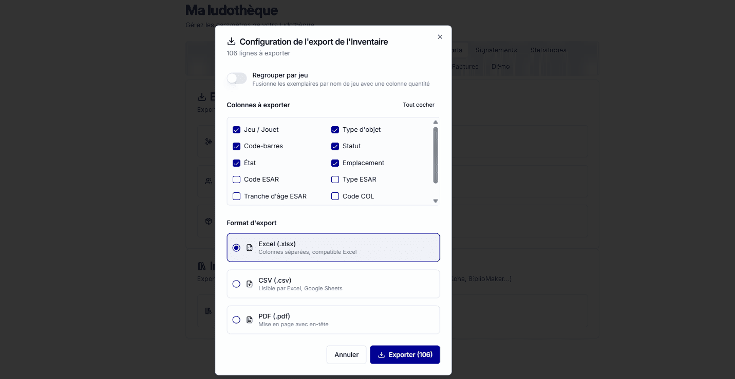
Task: Uncheck the Jeu / Jouet checkbox
Action: pyautogui.click(x=236, y=130)
